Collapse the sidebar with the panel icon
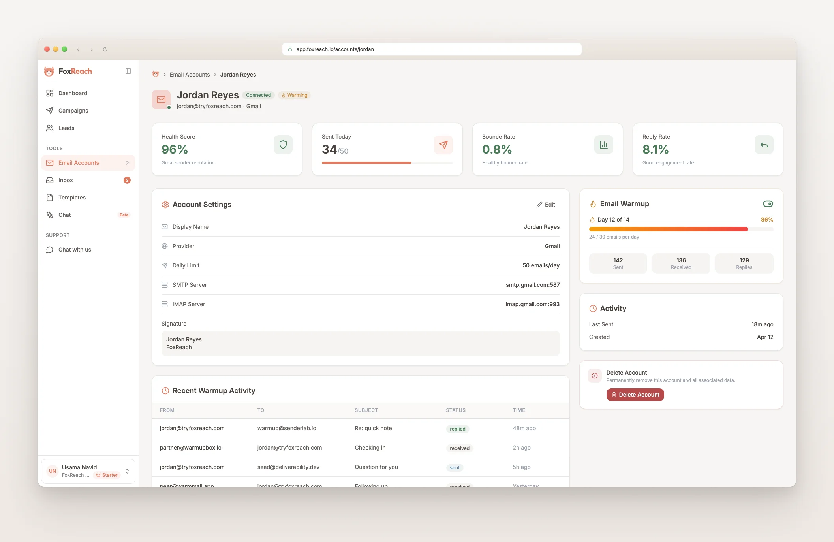This screenshot has width=834, height=542. click(x=128, y=71)
